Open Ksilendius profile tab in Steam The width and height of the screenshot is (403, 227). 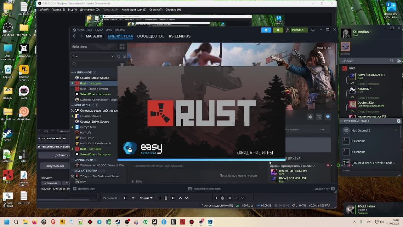point(179,36)
